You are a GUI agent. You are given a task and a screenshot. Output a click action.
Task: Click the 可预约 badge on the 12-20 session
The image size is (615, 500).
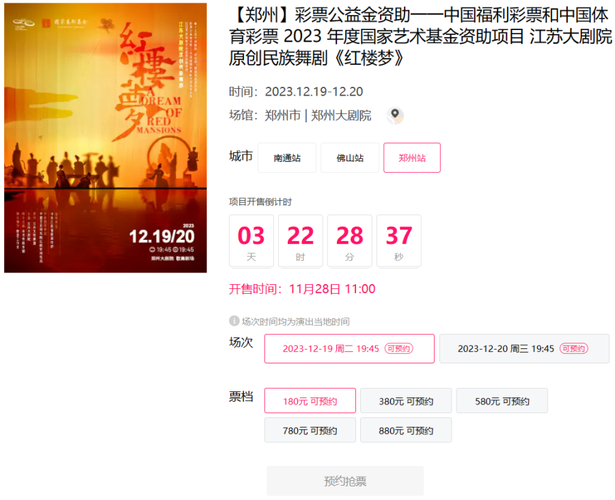[x=574, y=348]
